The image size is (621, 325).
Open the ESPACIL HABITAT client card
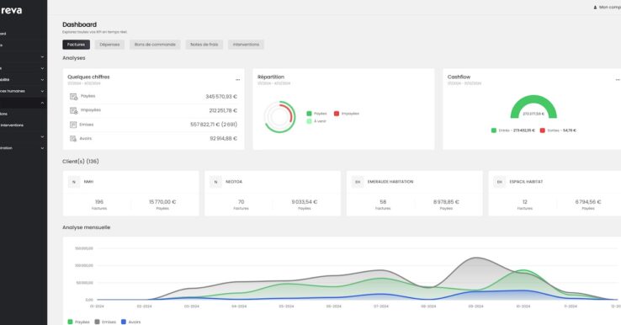[555, 194]
